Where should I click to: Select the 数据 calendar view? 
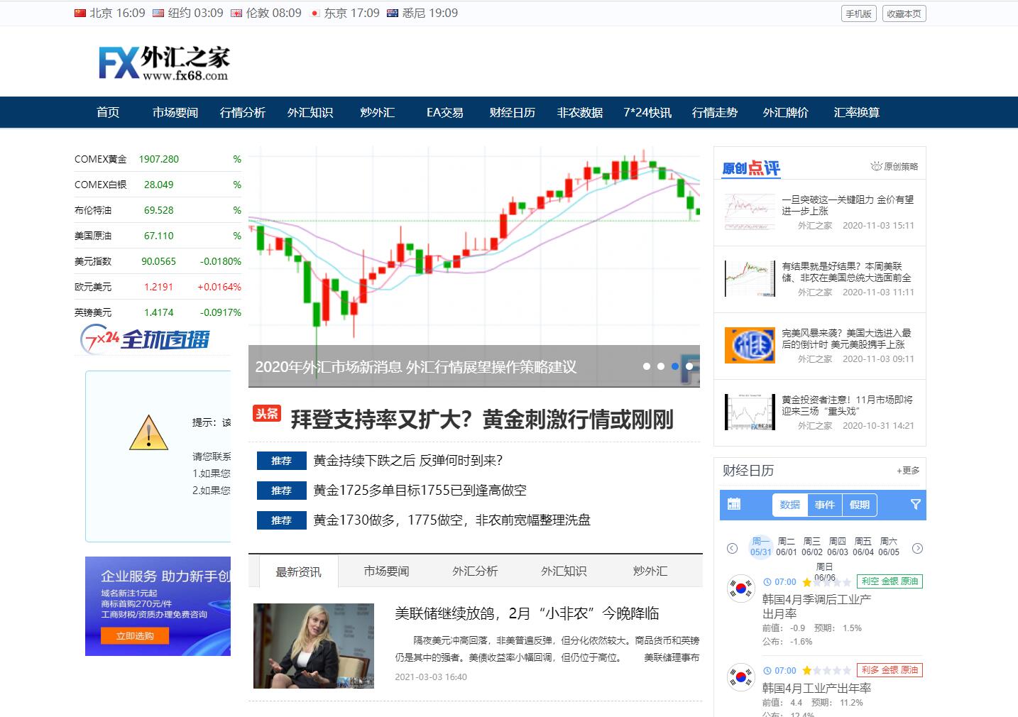tap(789, 505)
